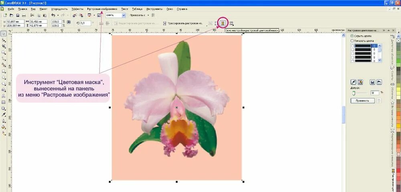The image size is (401, 192).
Task: Click the Export icon in toolbar
Action: coord(81,15)
